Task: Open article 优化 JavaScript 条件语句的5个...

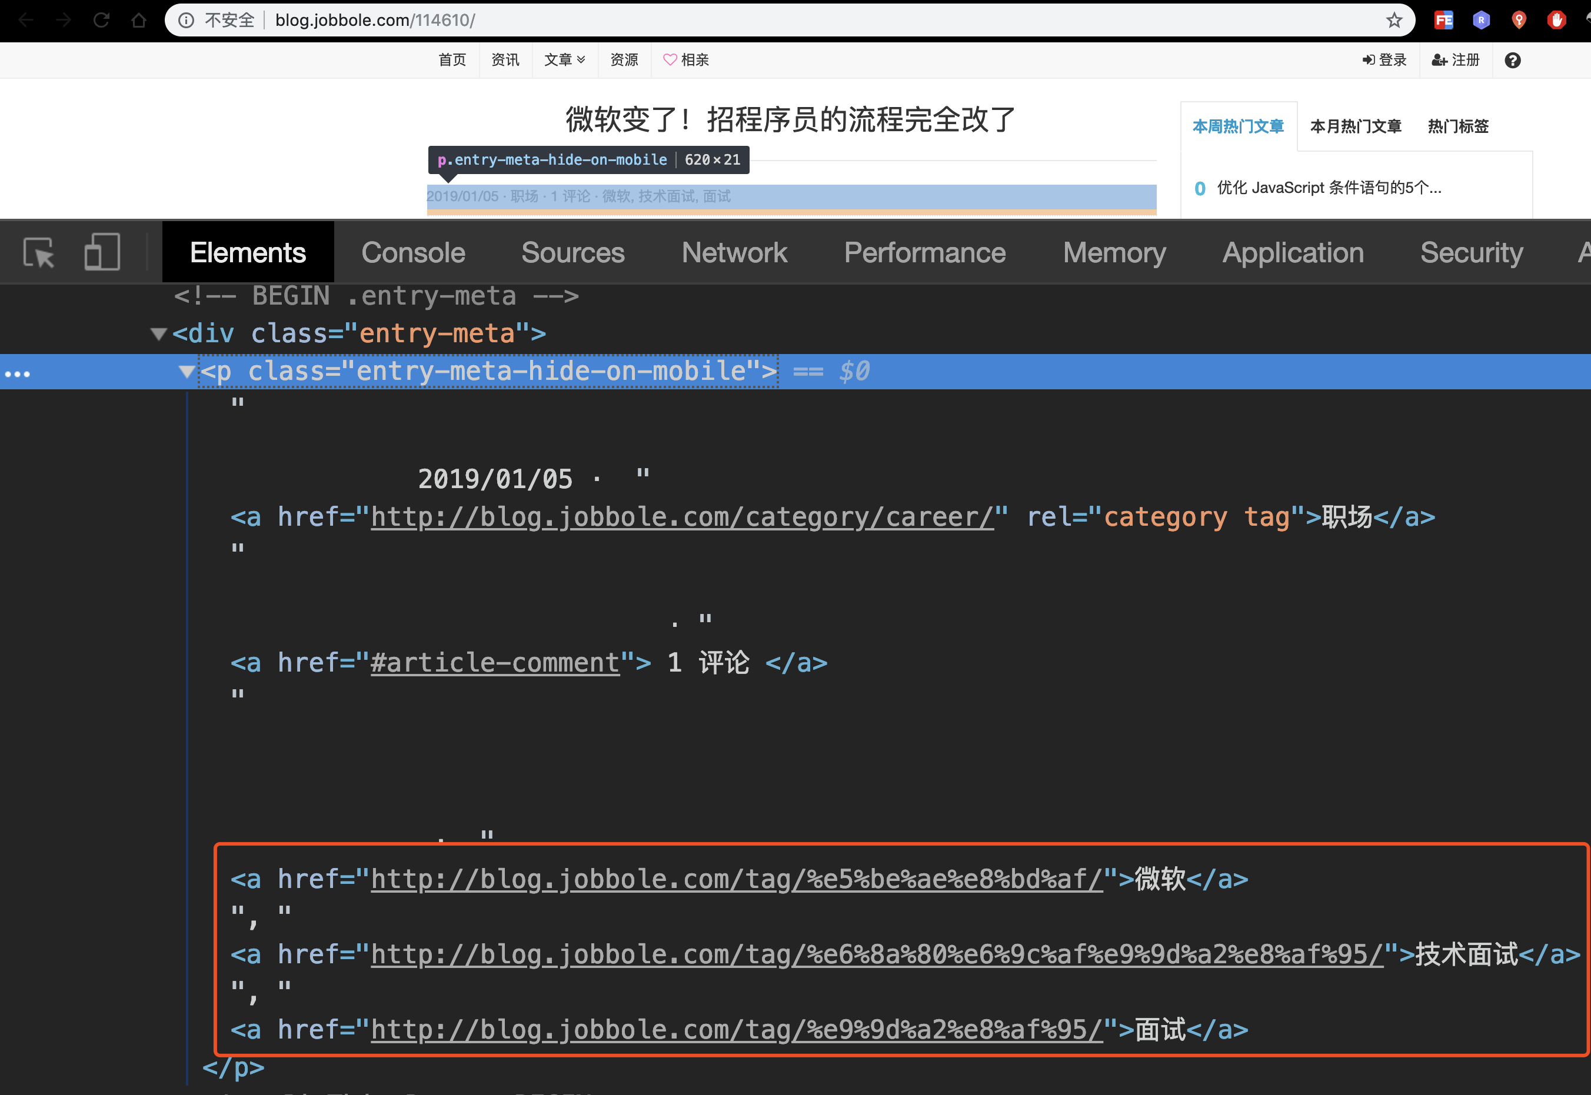Action: point(1329,188)
